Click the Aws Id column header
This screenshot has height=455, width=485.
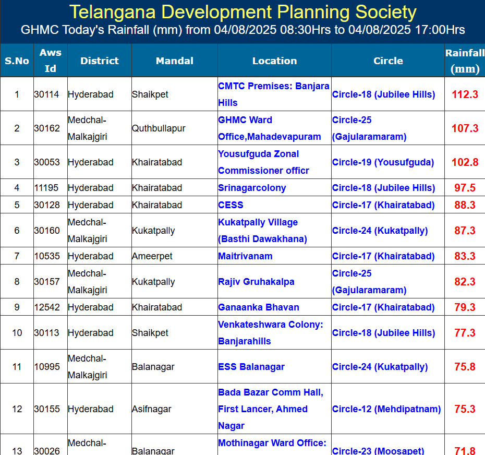pos(51,61)
